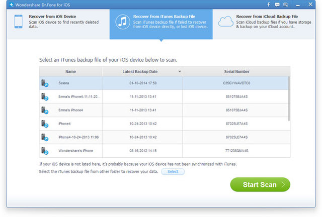Click device icon beside iPhone4 backup
The image size is (322, 217).
click(45, 124)
